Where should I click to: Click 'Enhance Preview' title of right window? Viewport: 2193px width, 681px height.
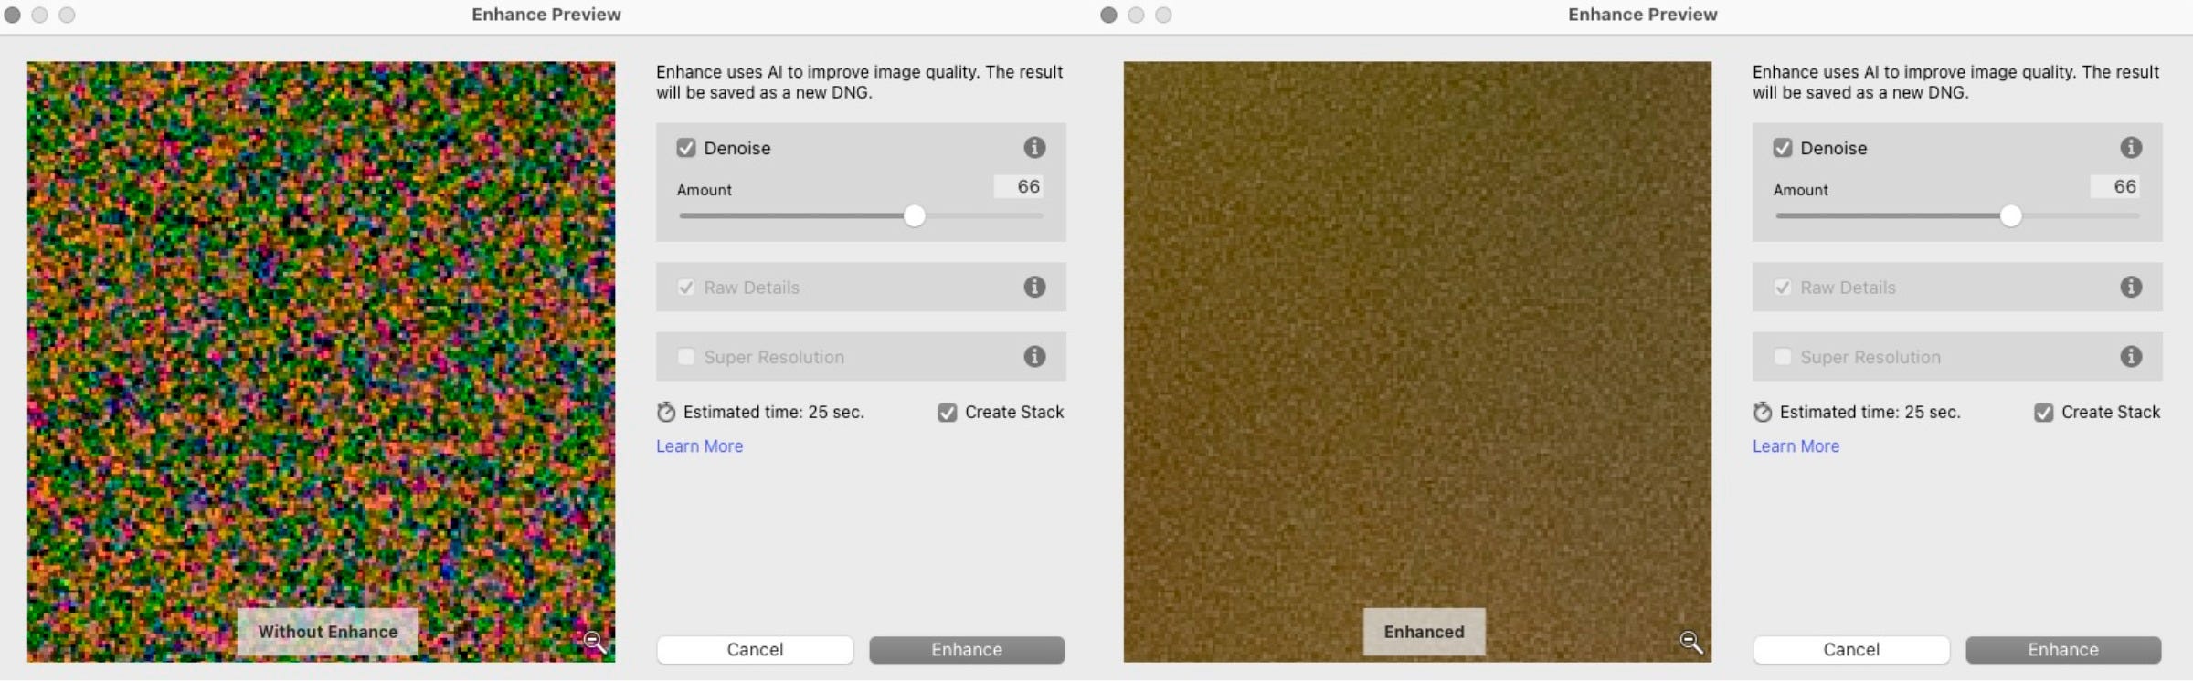[x=1643, y=15]
